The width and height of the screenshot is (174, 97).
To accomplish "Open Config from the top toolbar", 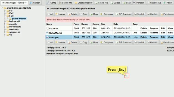I will tap(52, 3).
